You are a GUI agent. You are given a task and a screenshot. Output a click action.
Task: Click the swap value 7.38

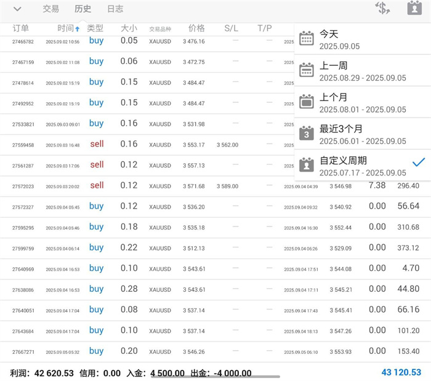pos(377,185)
